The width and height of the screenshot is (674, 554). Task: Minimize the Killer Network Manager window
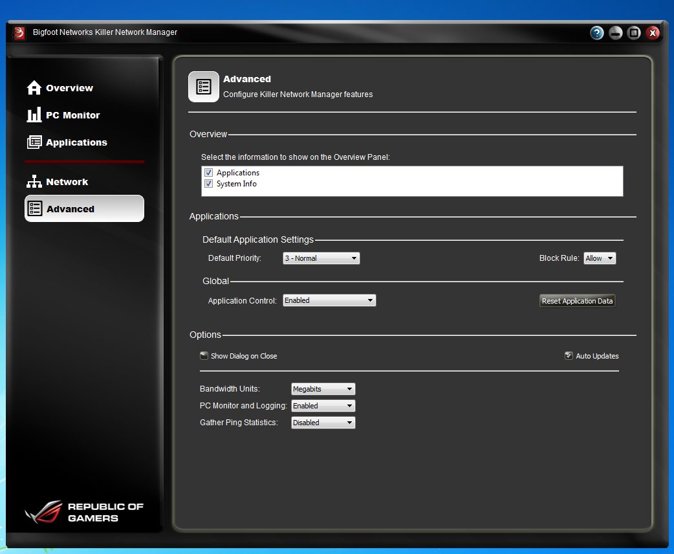[x=616, y=33]
